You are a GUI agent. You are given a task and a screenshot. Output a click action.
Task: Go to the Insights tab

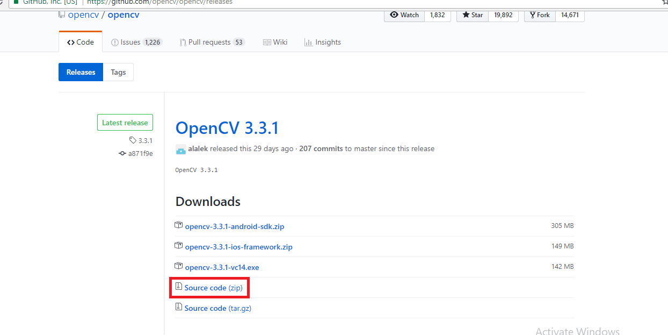[x=323, y=42]
